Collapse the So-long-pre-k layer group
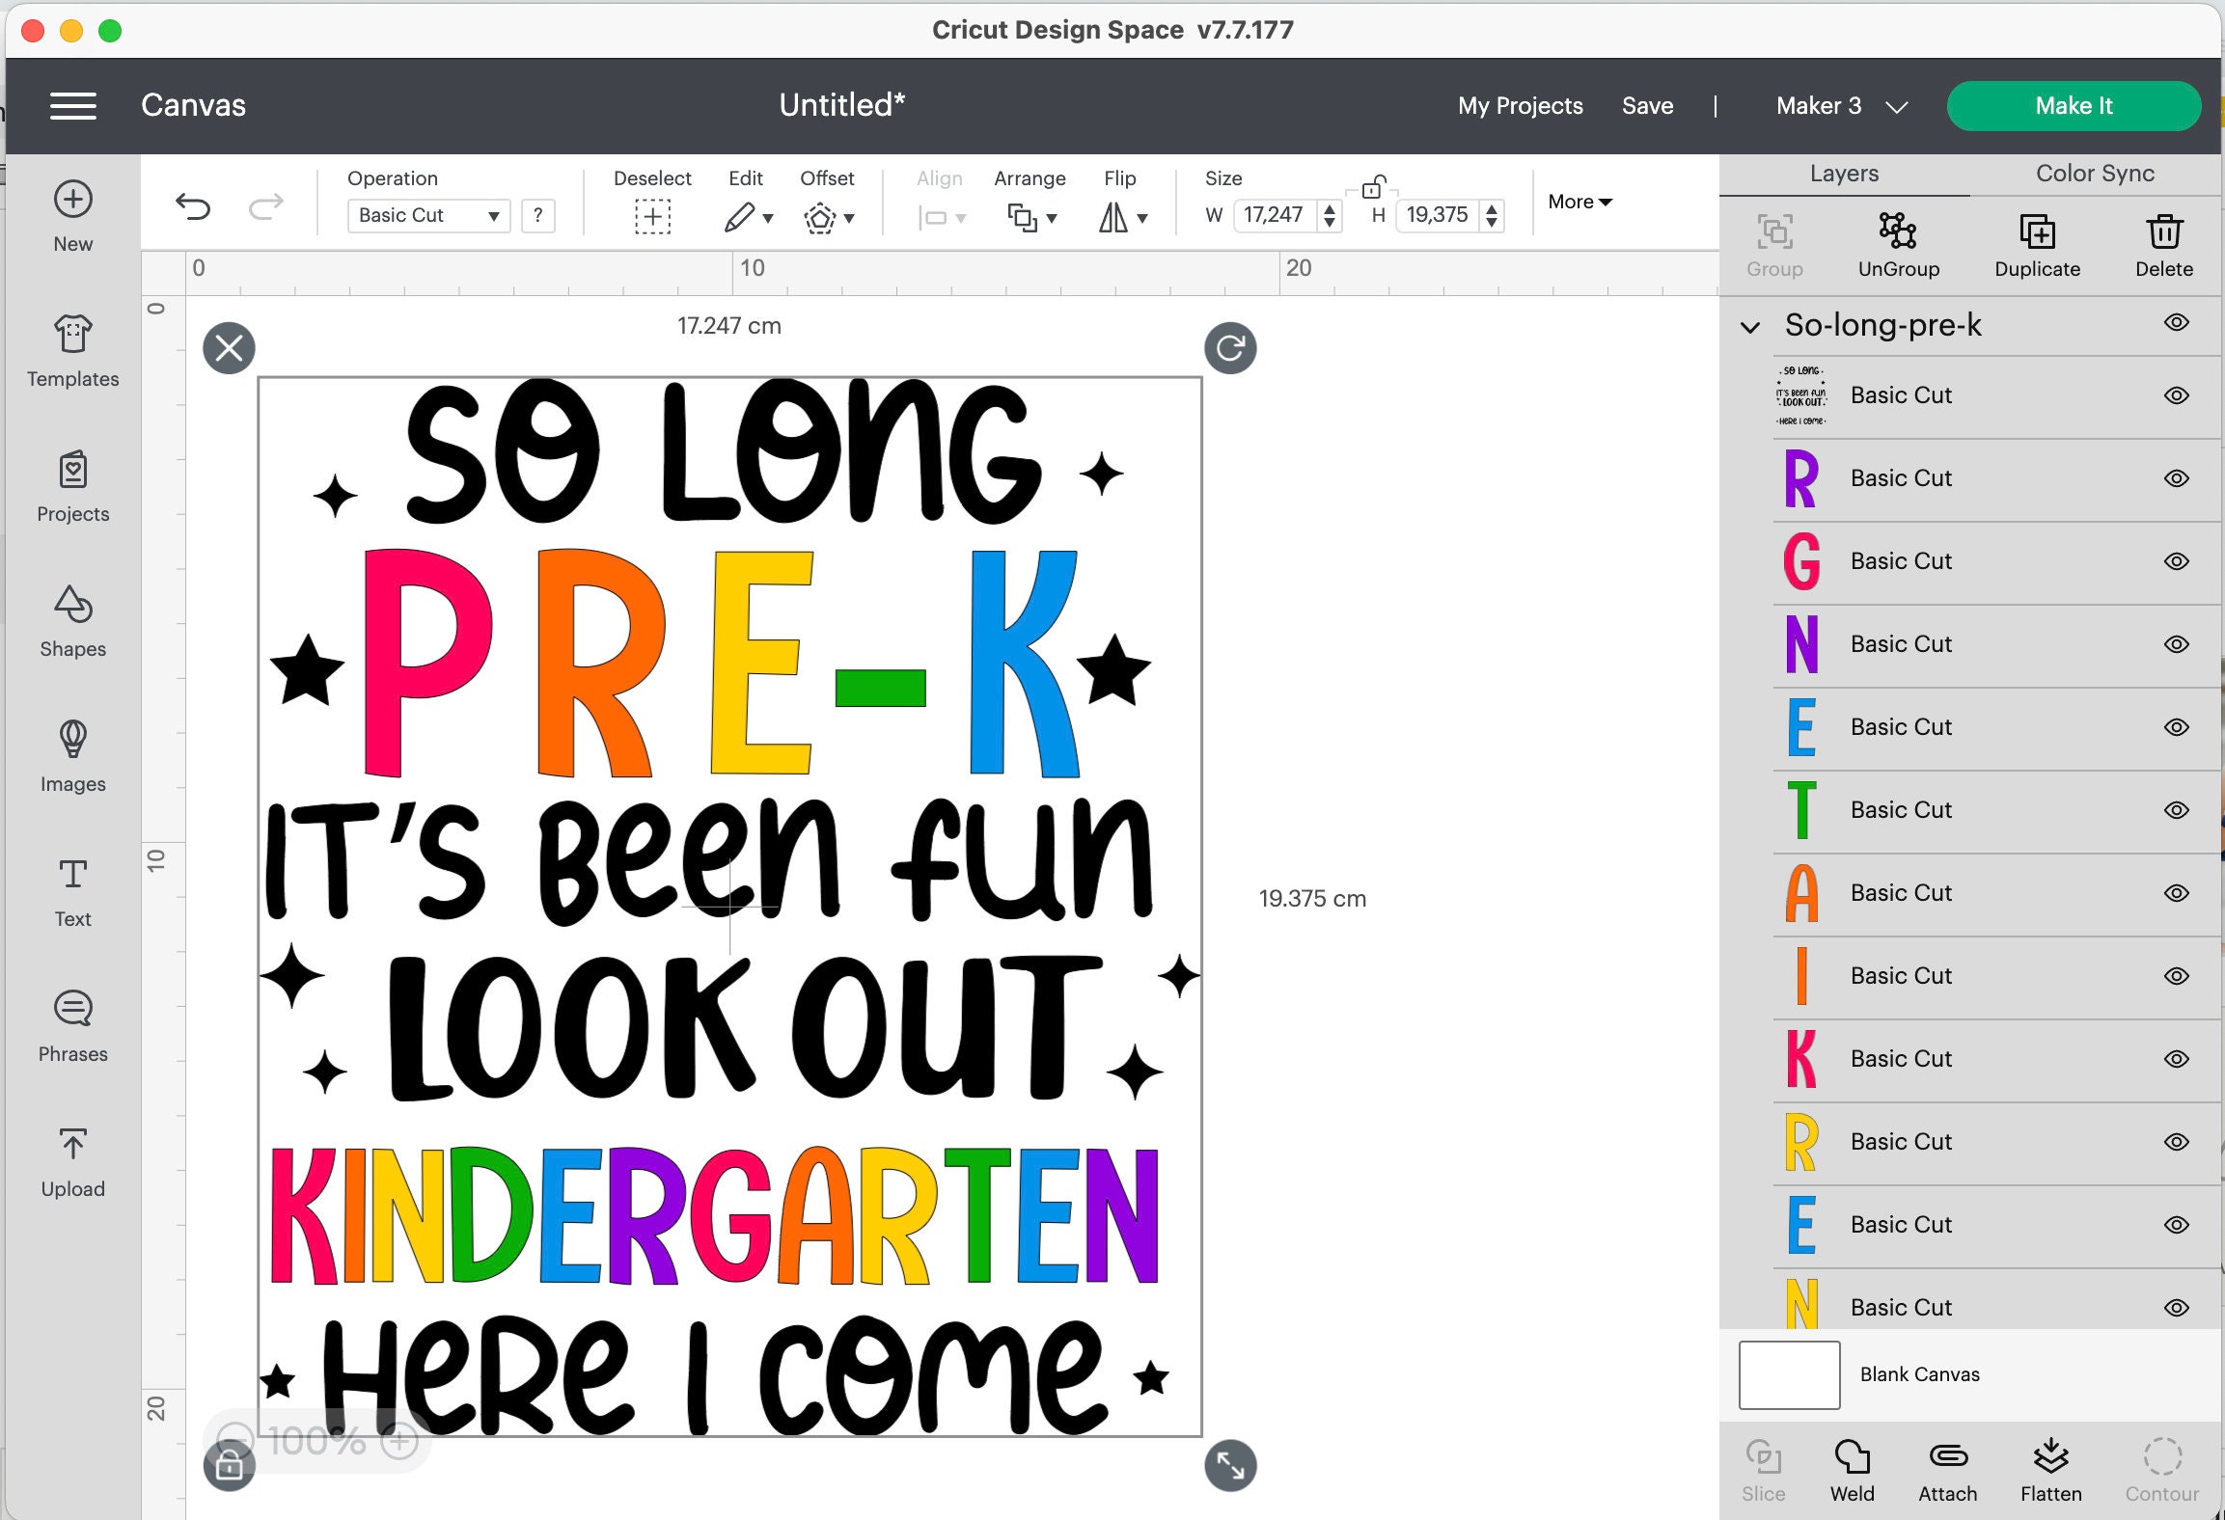The image size is (2225, 1520). coord(1749,326)
